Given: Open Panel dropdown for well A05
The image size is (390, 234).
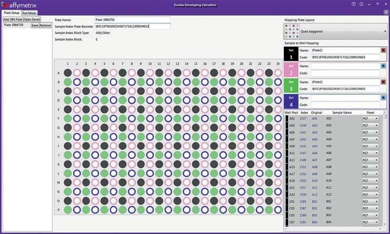Looking at the screenshot, I should tap(370, 133).
